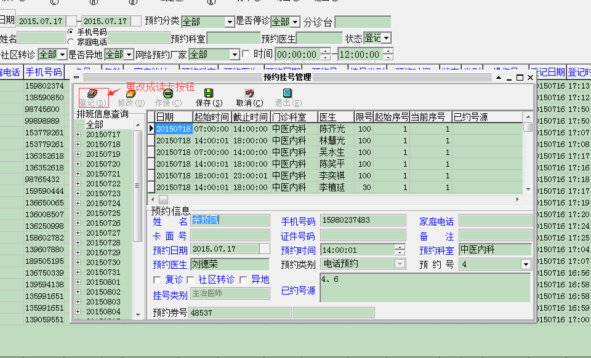
Task: Click the 手机号码 field with 15980237483
Action: click(x=363, y=220)
